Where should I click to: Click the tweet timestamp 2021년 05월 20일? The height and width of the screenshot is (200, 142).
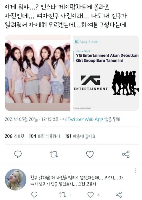21,119
